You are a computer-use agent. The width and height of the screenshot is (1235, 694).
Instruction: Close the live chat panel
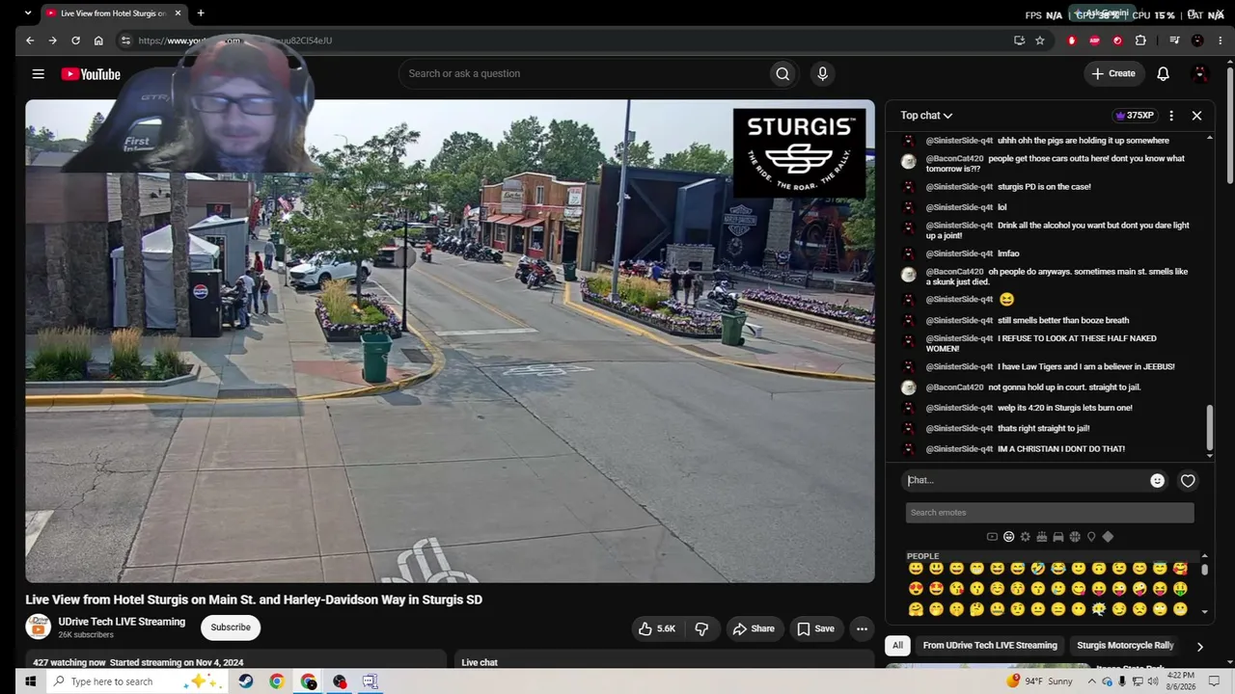1196,116
